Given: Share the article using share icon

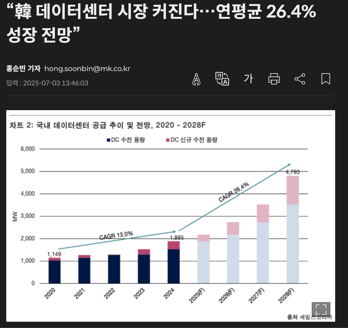Looking at the screenshot, I should [300, 79].
